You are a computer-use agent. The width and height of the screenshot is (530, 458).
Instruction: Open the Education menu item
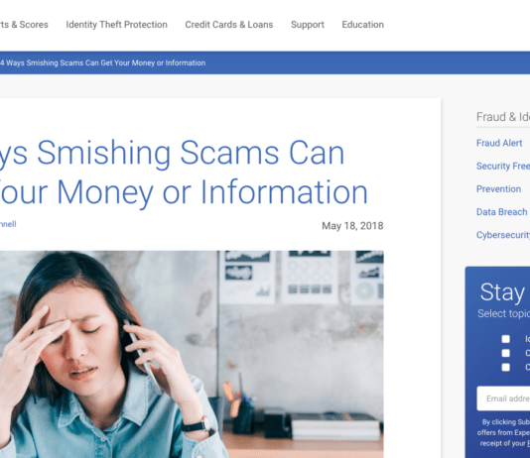[x=362, y=25]
